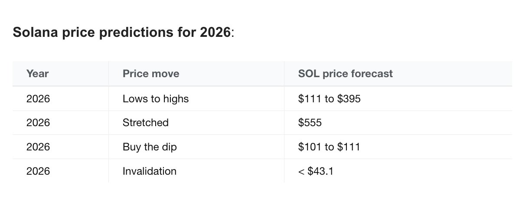
Task: Click the '< $43.1' forecast value
Action: (x=316, y=171)
